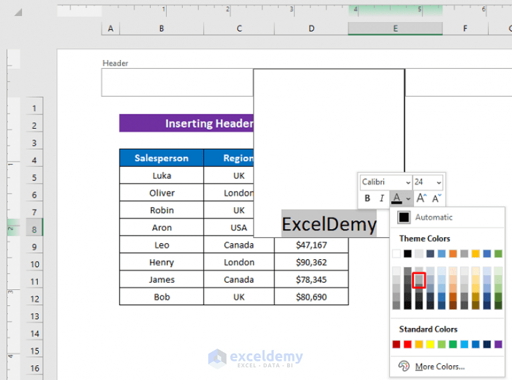512x380 pixels.
Task: Select the cell containing Aron
Action: [162, 228]
